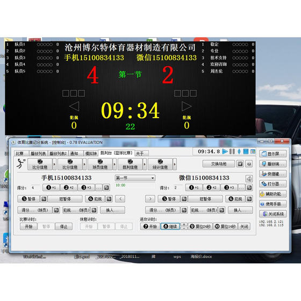
Task: Click the undo arrow icon after 手机 team's +3
Action: pyautogui.click(x=106, y=188)
